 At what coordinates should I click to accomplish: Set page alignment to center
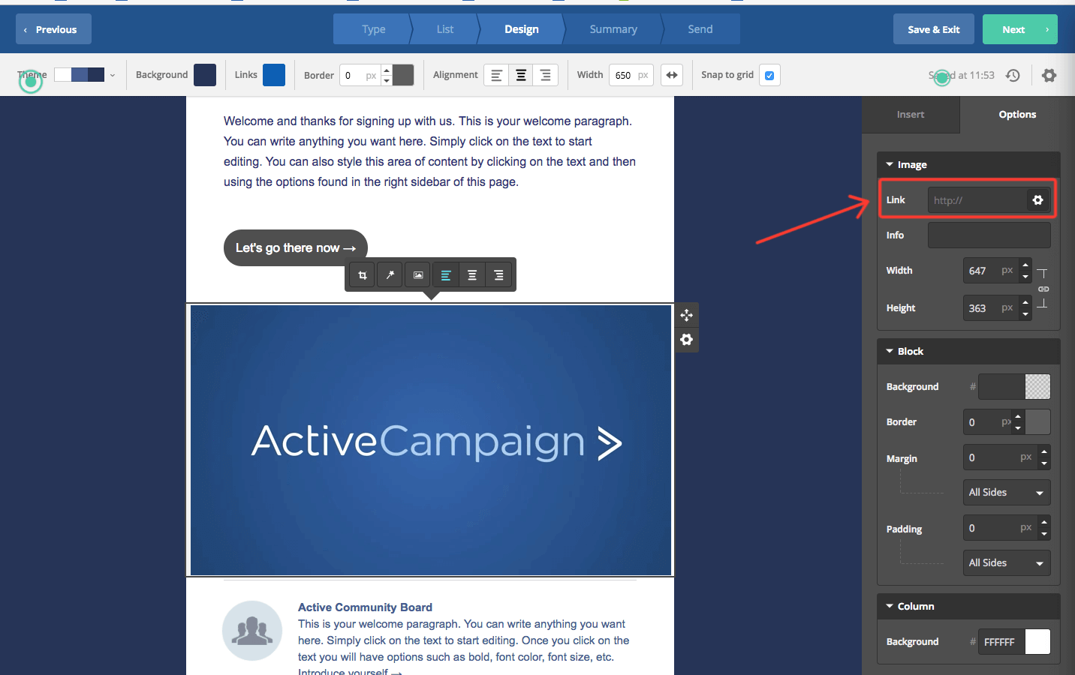pos(521,75)
